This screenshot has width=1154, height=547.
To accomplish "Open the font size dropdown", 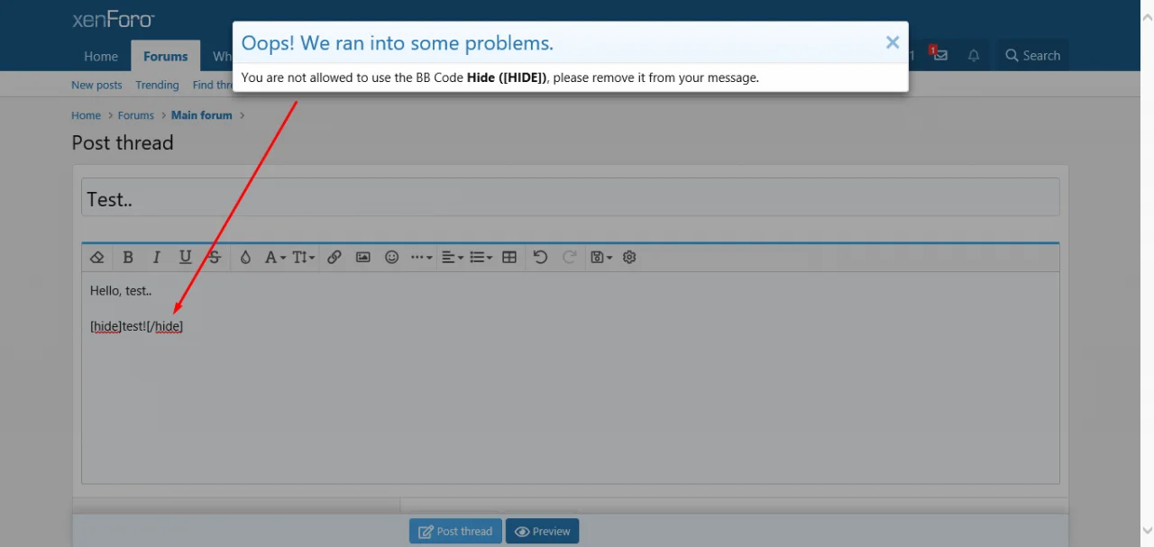I will 302,257.
